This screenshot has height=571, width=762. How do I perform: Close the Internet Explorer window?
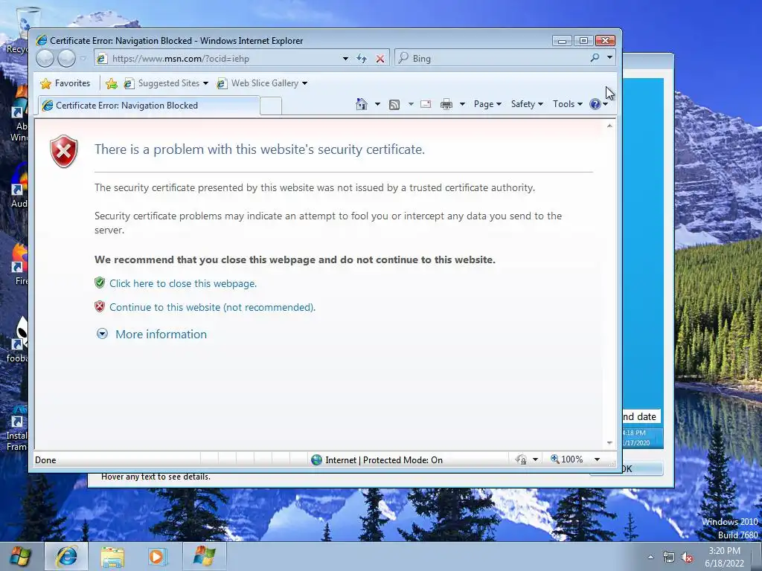tap(606, 41)
